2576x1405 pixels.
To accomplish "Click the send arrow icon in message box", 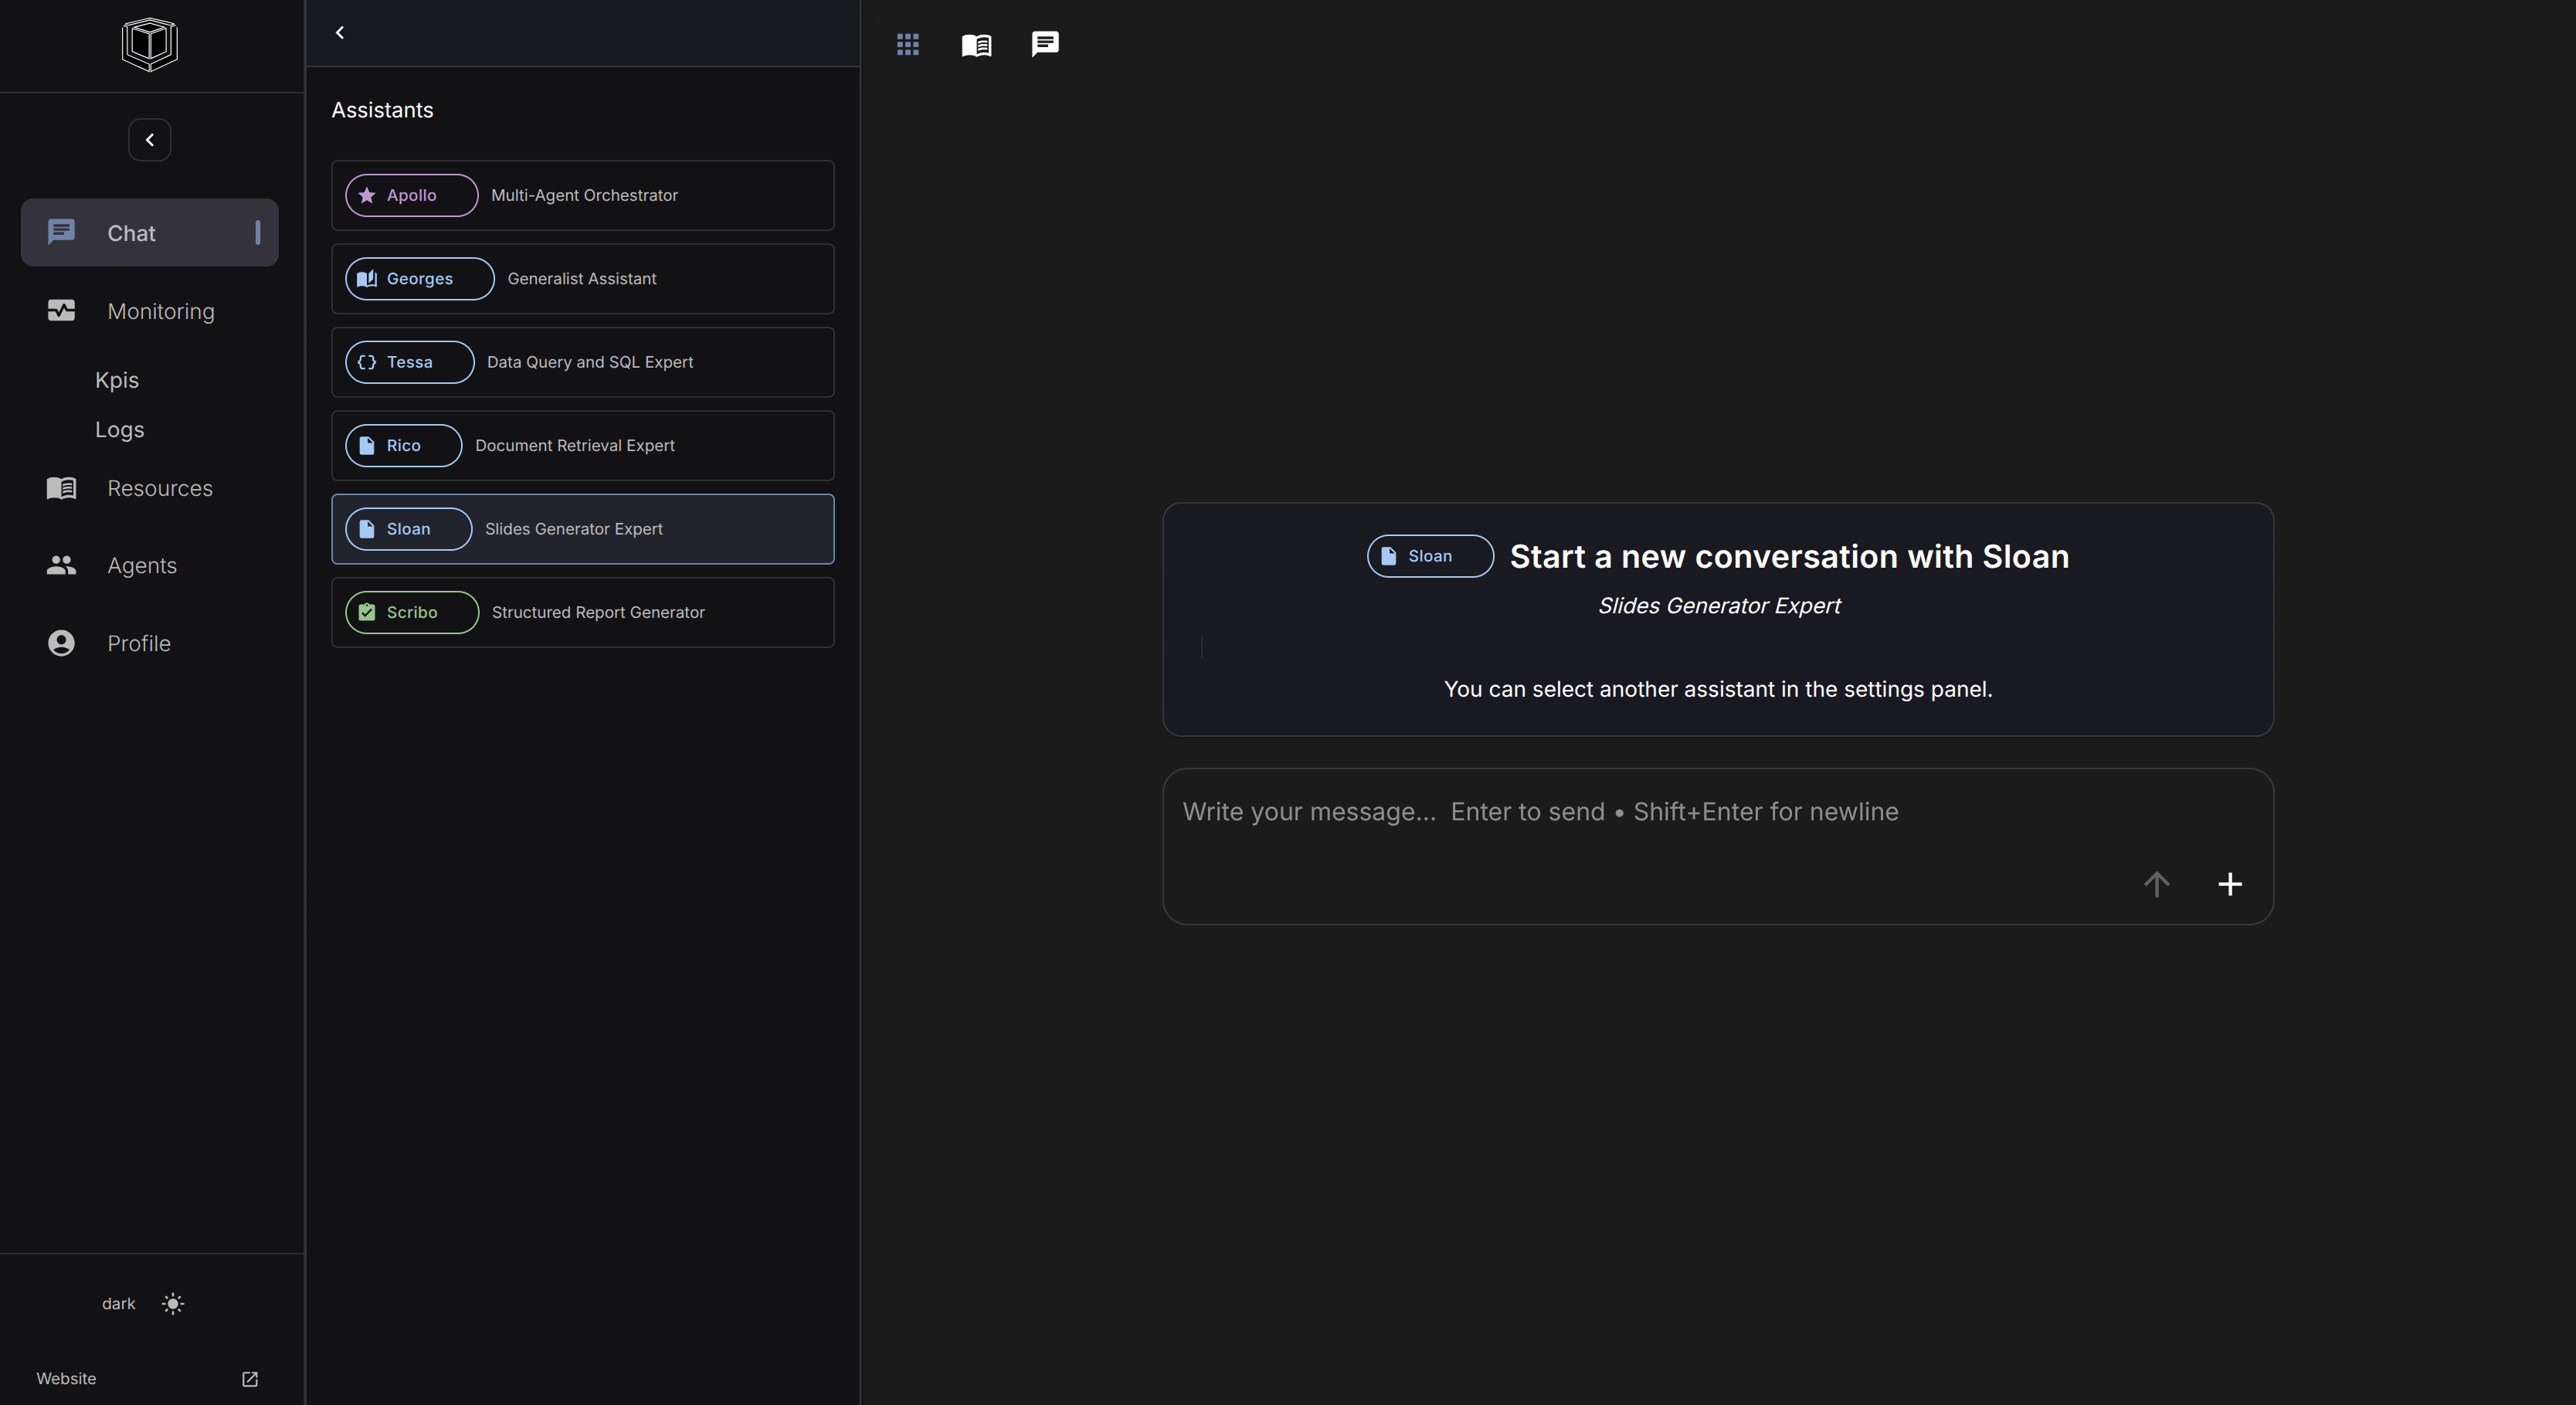I will coord(2156,884).
